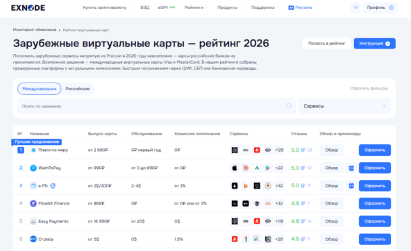
Task: Click Adobe icon in Easy Payments row
Action: click(x=257, y=221)
